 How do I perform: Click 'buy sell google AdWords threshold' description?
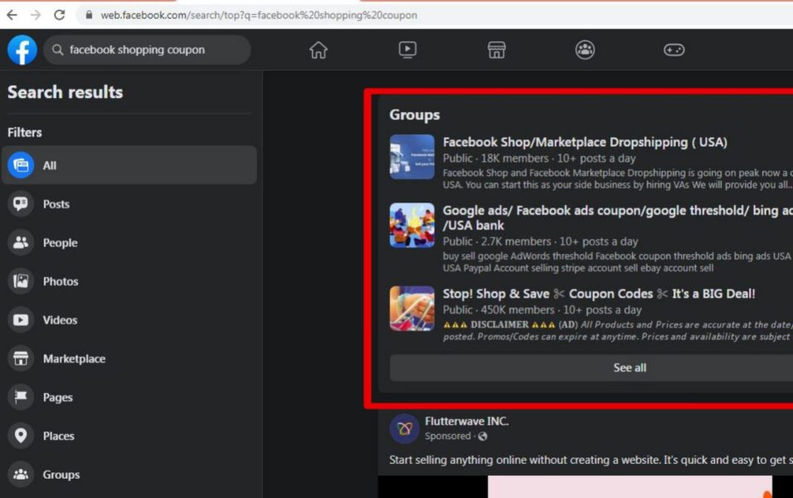[x=618, y=262]
